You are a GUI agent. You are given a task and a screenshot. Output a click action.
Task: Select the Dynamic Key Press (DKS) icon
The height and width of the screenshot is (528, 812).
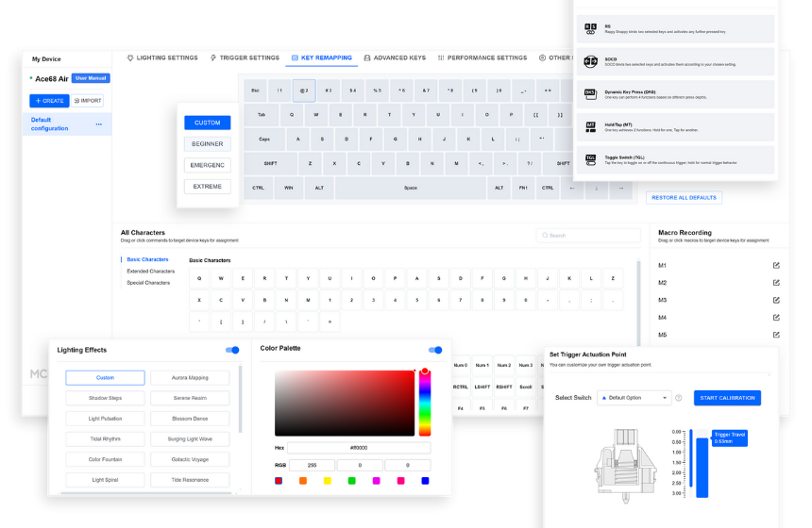pyautogui.click(x=590, y=93)
